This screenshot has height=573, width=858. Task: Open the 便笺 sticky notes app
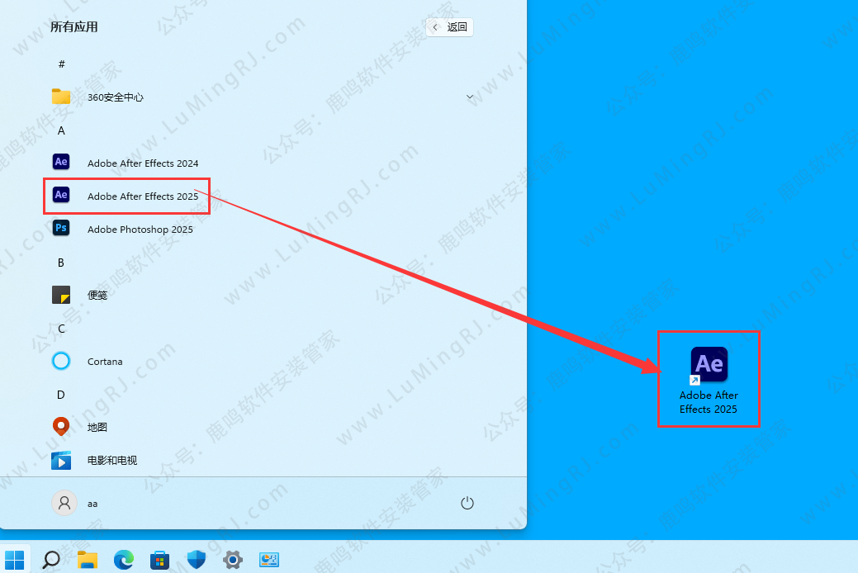tap(97, 295)
